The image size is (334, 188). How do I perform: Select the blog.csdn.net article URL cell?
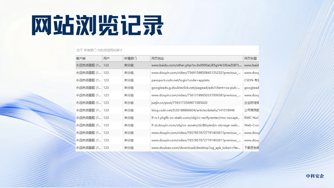pos(197,110)
